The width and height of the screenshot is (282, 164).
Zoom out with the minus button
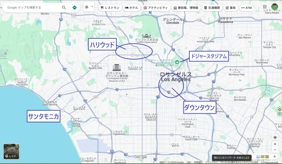[275, 150]
